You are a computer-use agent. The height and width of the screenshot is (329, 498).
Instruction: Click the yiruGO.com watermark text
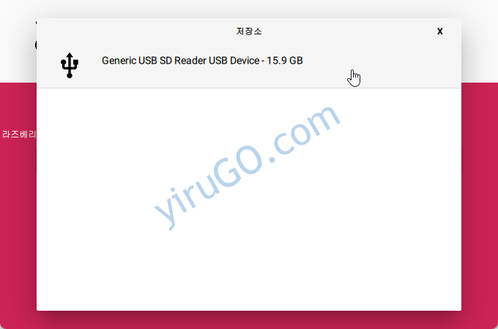247,167
